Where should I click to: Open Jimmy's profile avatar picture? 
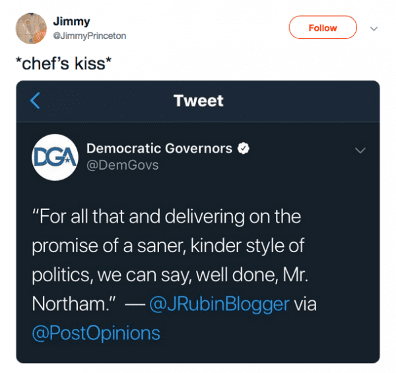(31, 28)
